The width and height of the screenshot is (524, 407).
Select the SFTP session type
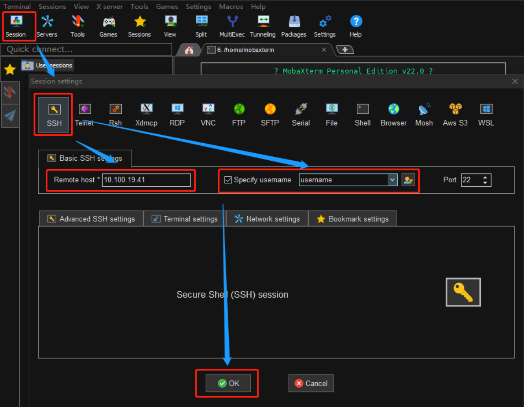tap(270, 115)
